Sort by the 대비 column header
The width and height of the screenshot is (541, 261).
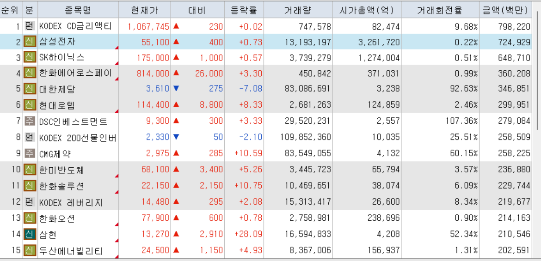[x=197, y=10]
